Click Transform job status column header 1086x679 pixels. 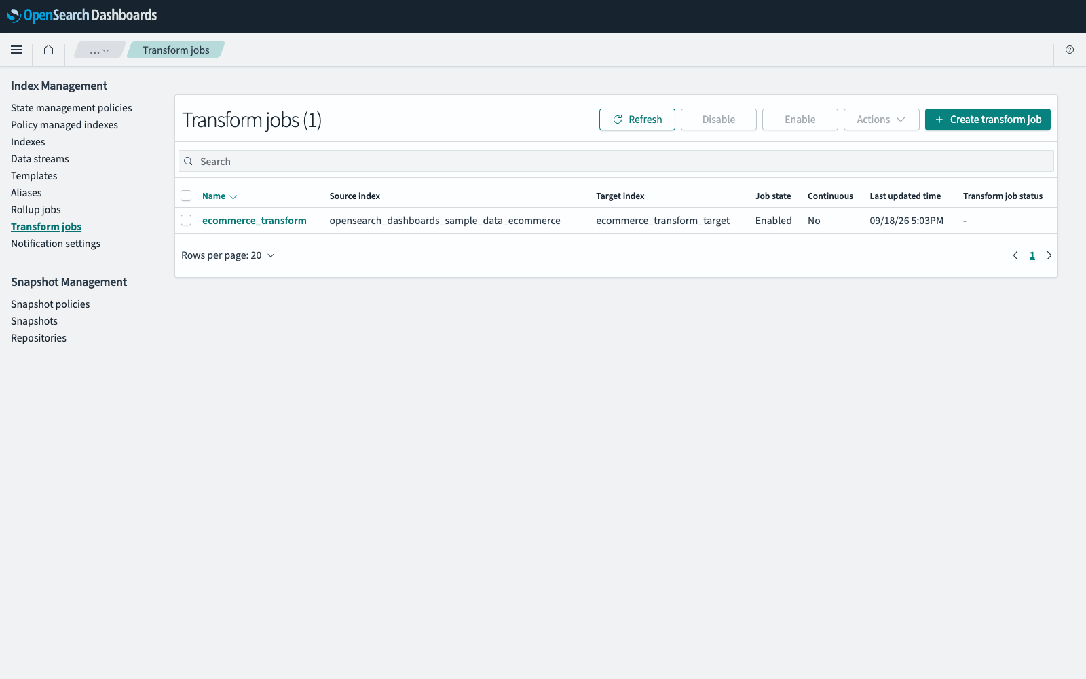coord(1003,196)
